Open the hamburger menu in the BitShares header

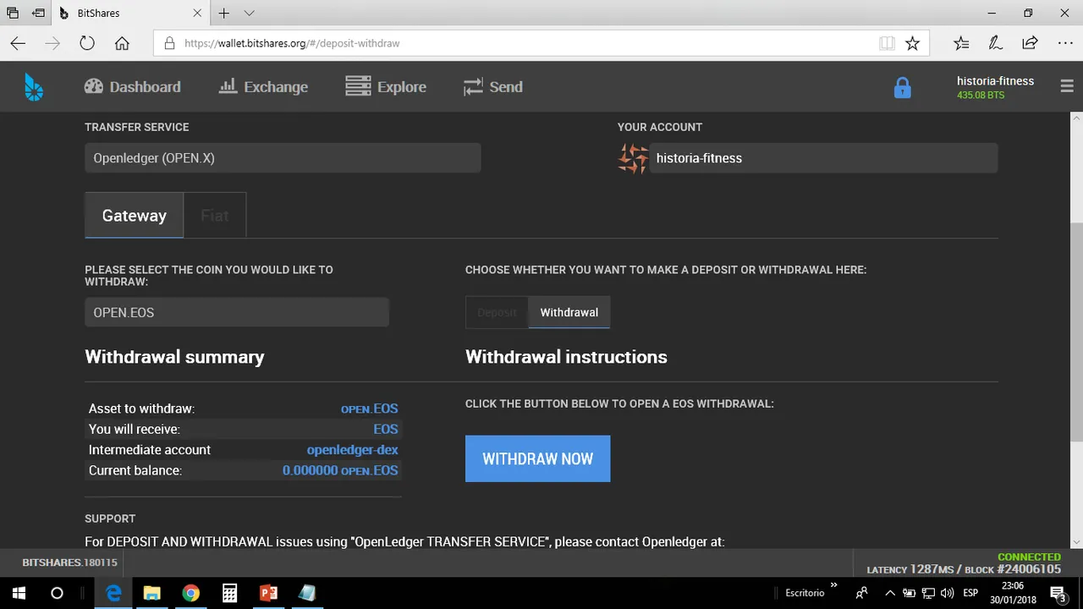click(x=1066, y=86)
